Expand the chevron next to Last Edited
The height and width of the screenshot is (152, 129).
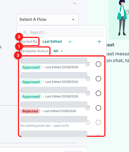click(x=70, y=42)
